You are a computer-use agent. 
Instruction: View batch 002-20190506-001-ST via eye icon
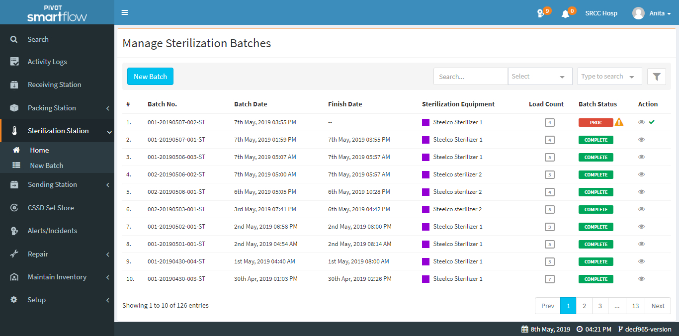642,191
